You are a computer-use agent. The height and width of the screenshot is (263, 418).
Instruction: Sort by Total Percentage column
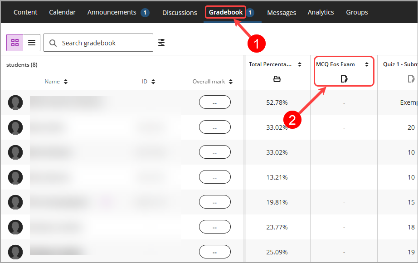[300, 64]
